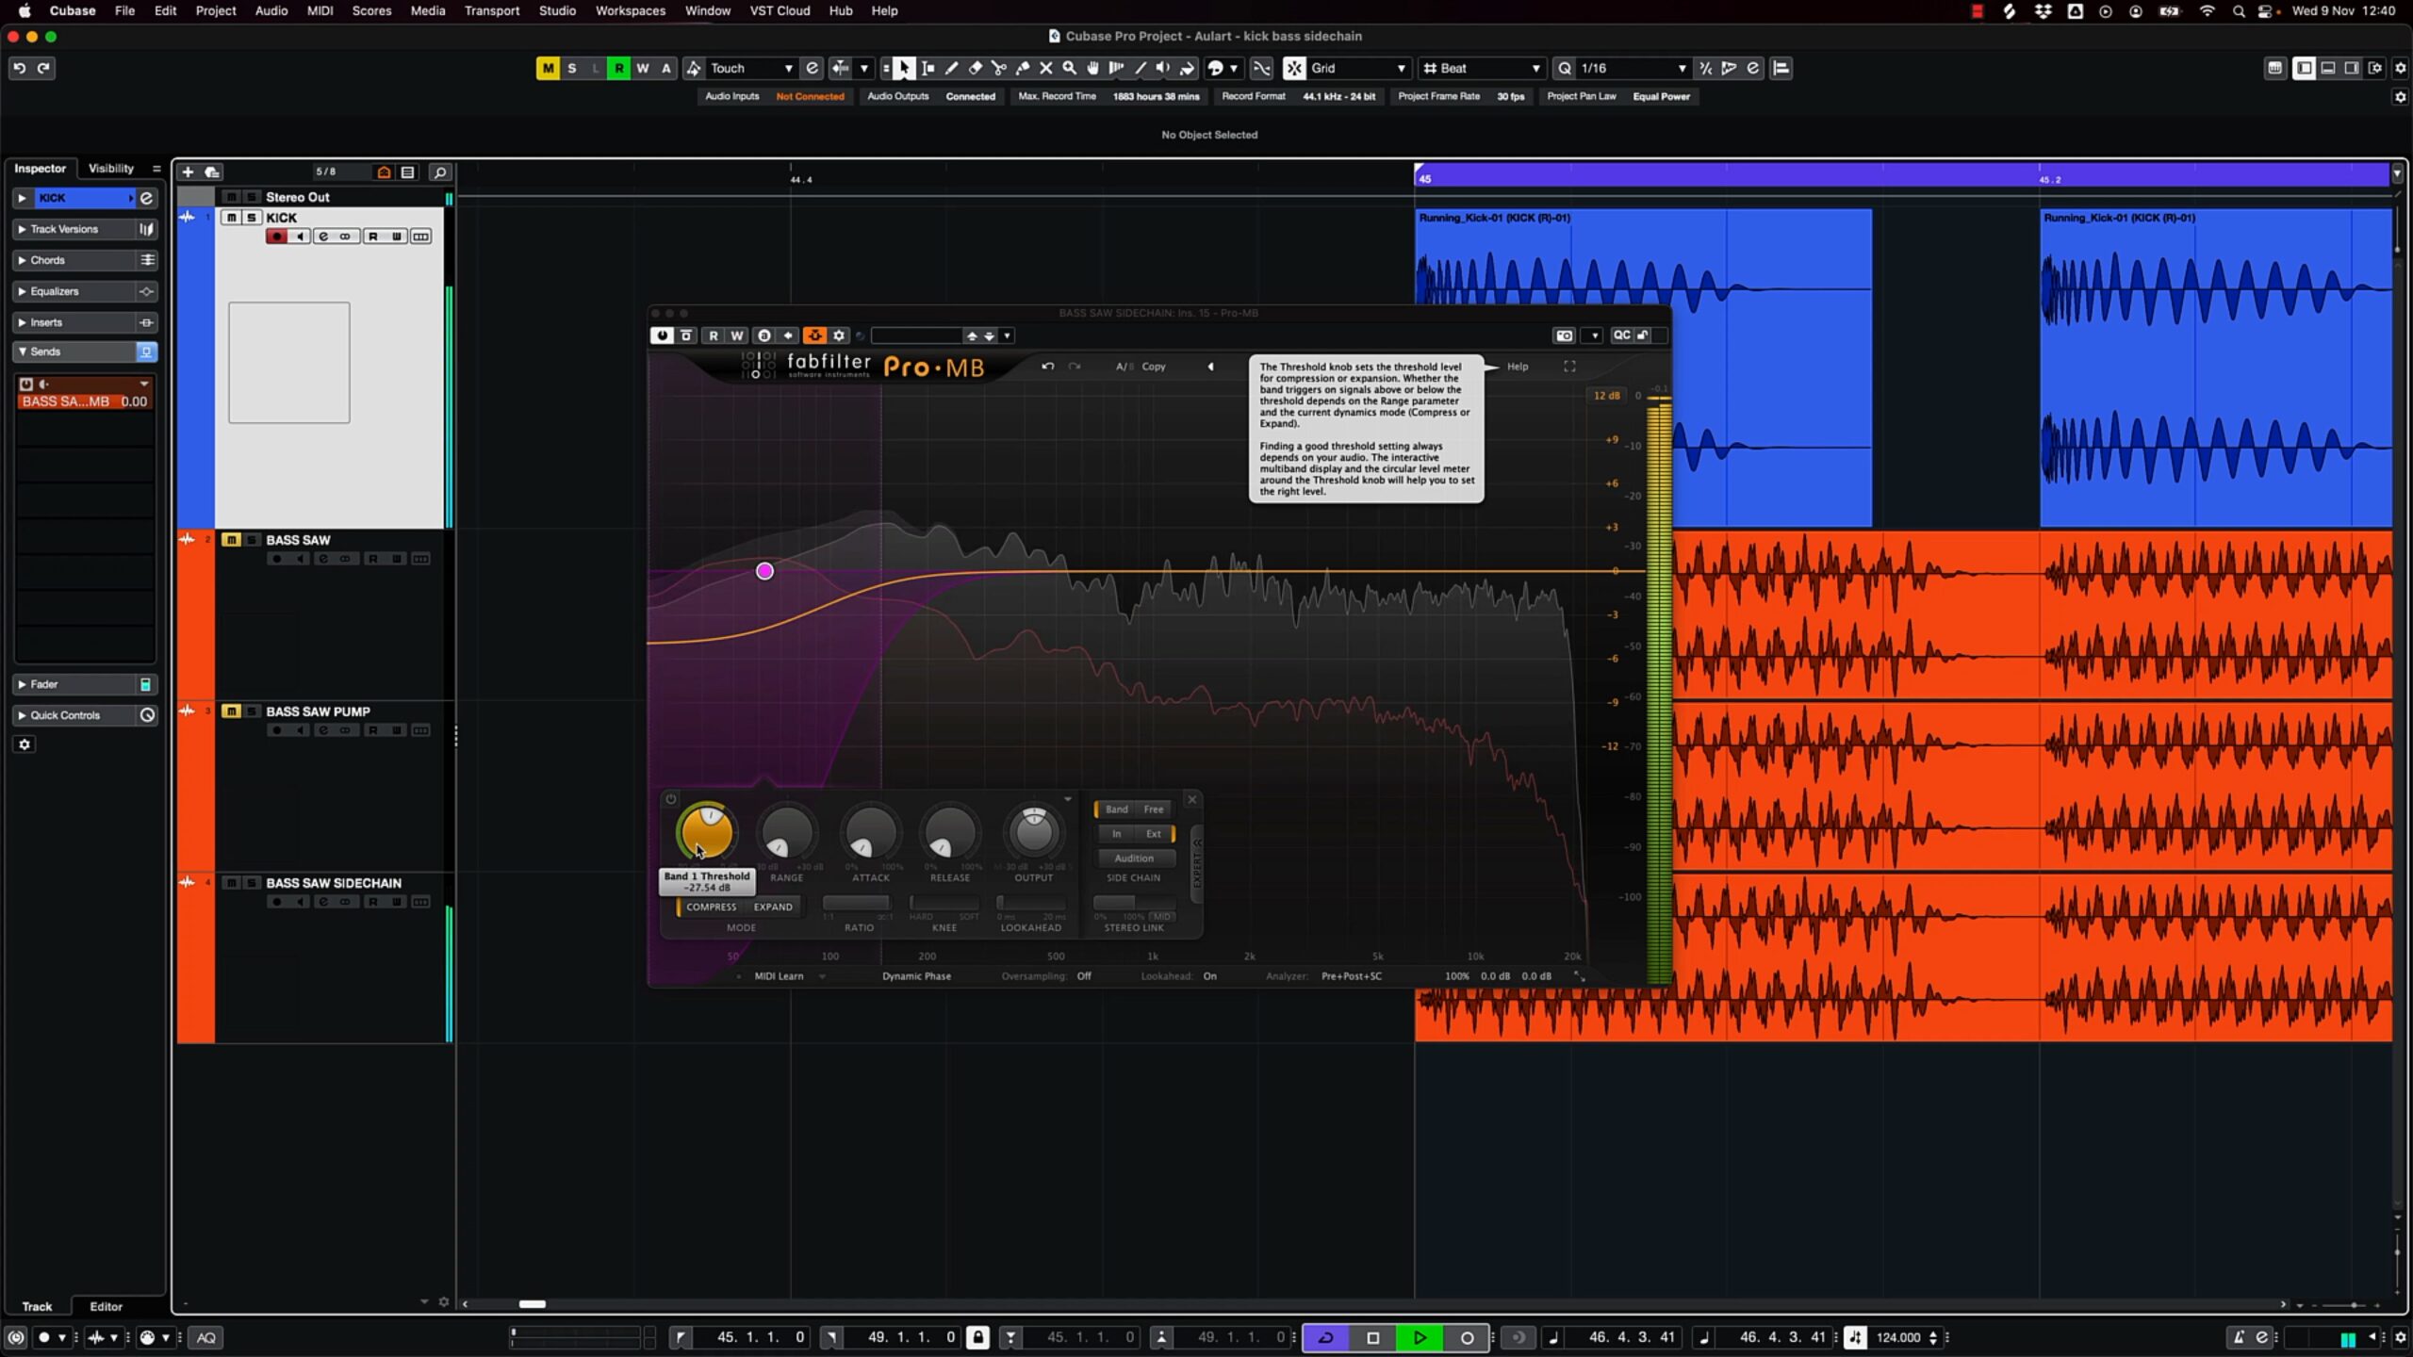Activate the Mute X tool
This screenshot has width=2413, height=1357.
click(1046, 68)
